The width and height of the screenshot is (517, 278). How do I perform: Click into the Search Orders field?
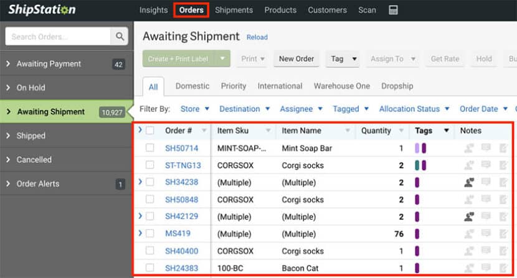(x=59, y=37)
